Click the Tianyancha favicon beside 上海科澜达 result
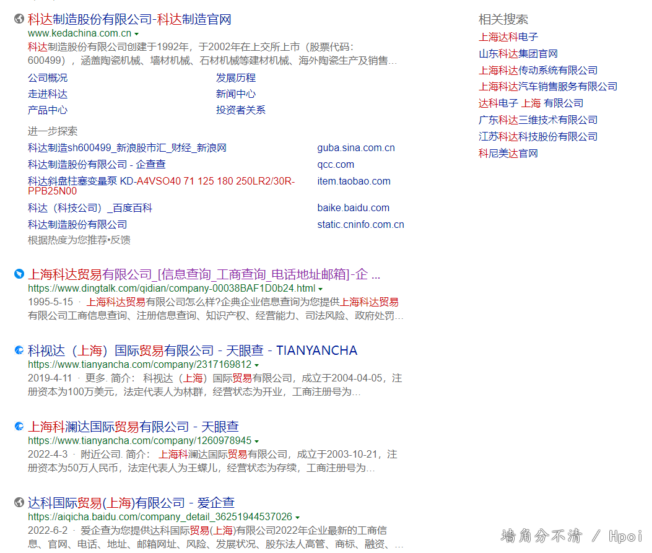652x553 pixels. coord(19,426)
